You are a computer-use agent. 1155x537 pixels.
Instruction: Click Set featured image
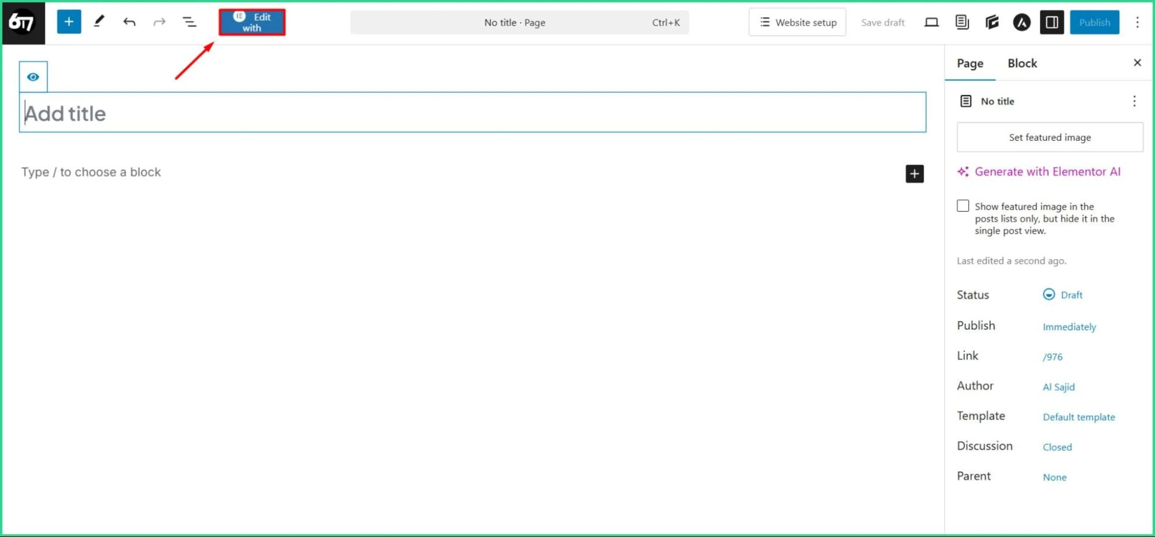[1050, 137]
